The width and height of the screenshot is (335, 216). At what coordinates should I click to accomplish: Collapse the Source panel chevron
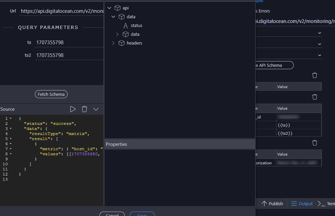pyautogui.click(x=96, y=109)
